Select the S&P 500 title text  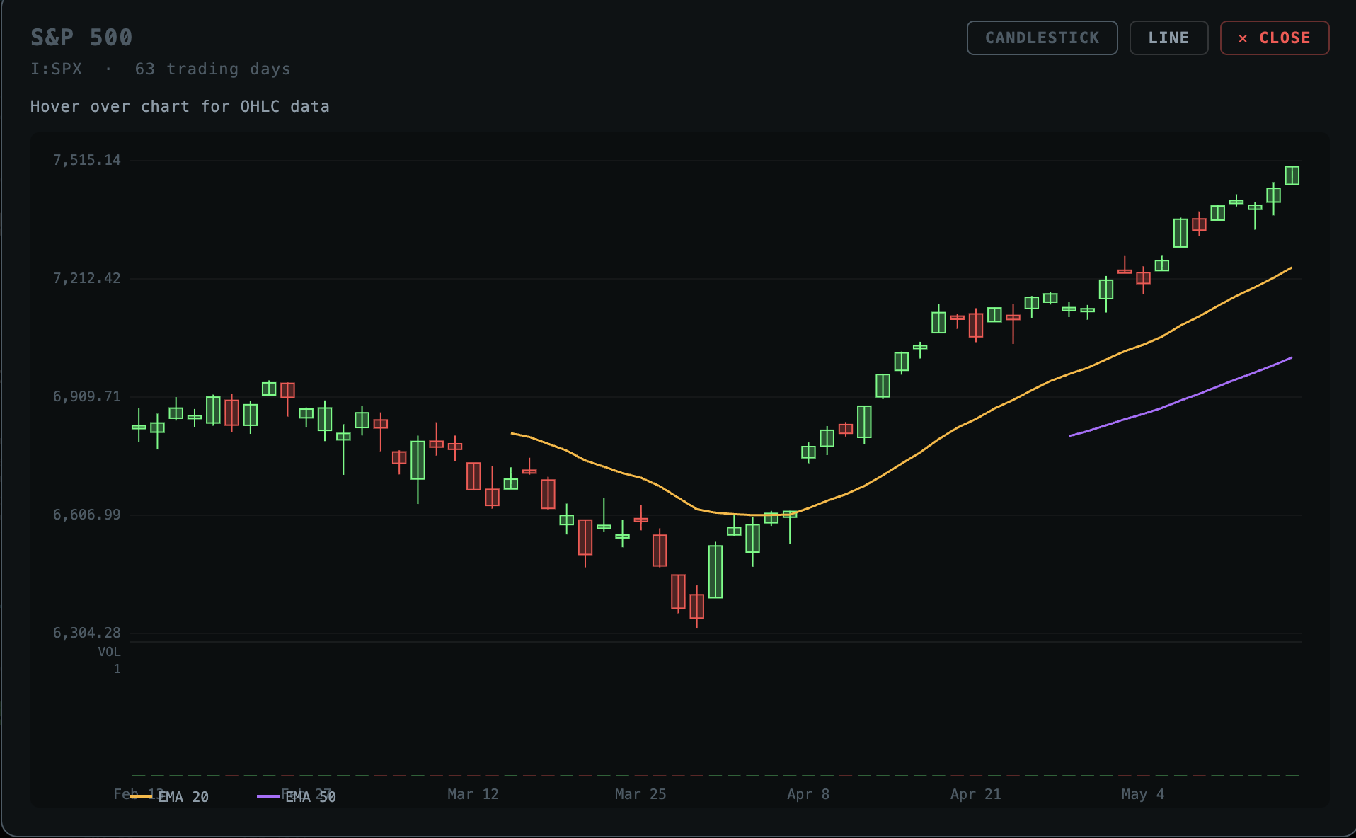point(81,38)
